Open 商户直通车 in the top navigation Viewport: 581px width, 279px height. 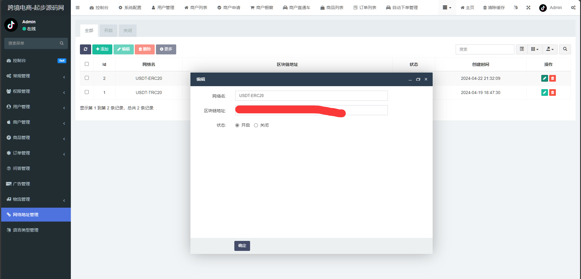297,8
